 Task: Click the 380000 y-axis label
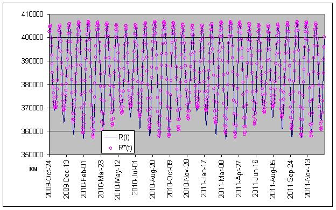pos(32,84)
